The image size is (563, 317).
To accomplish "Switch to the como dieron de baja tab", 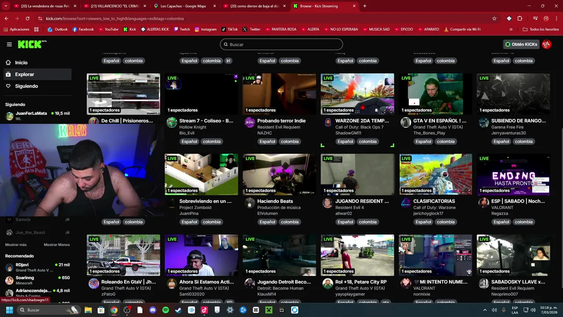I will [x=255, y=6].
